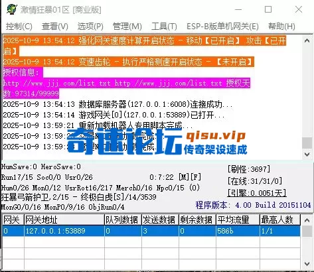Click the Hum0/26 Mon0/12 status line
Viewport: 314px width, 272px height.
click(x=100, y=188)
